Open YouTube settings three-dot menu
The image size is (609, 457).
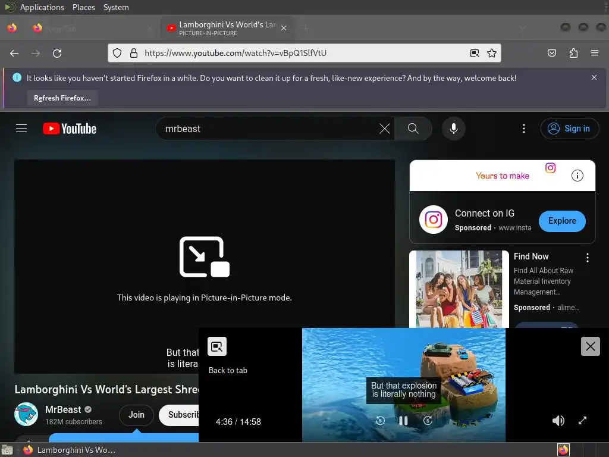pos(524,129)
